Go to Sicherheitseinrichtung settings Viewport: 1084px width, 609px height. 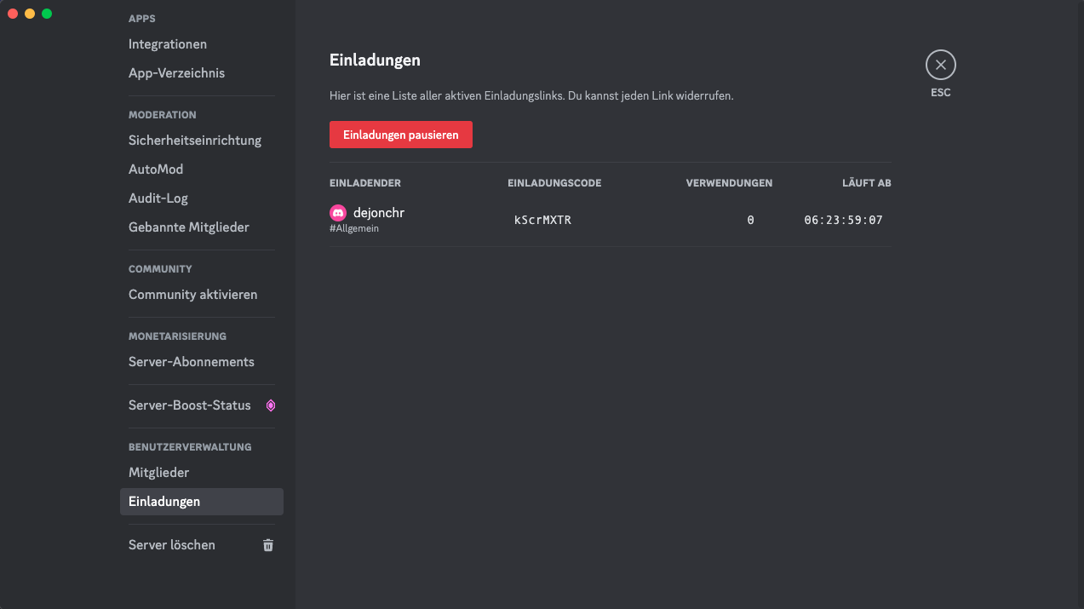pyautogui.click(x=195, y=141)
